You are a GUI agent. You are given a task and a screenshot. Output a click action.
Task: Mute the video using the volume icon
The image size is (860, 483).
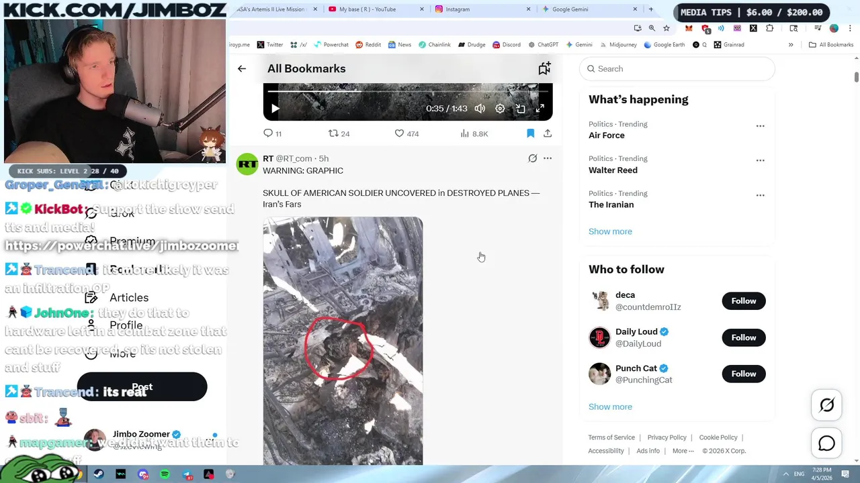pos(480,109)
